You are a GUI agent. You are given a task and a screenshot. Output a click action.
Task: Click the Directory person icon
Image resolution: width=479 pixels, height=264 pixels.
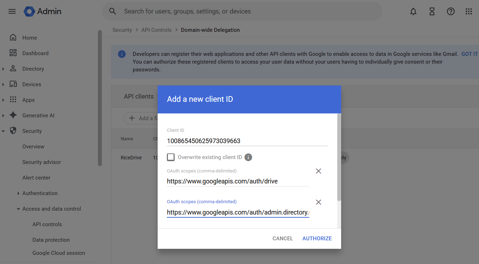point(13,69)
